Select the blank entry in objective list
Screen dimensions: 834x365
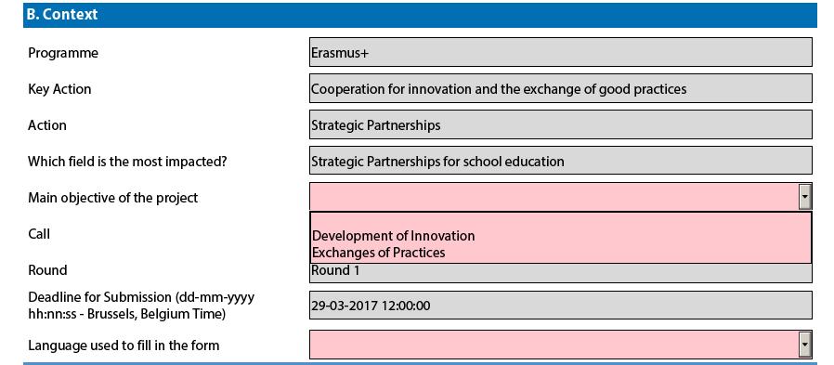click(x=561, y=220)
